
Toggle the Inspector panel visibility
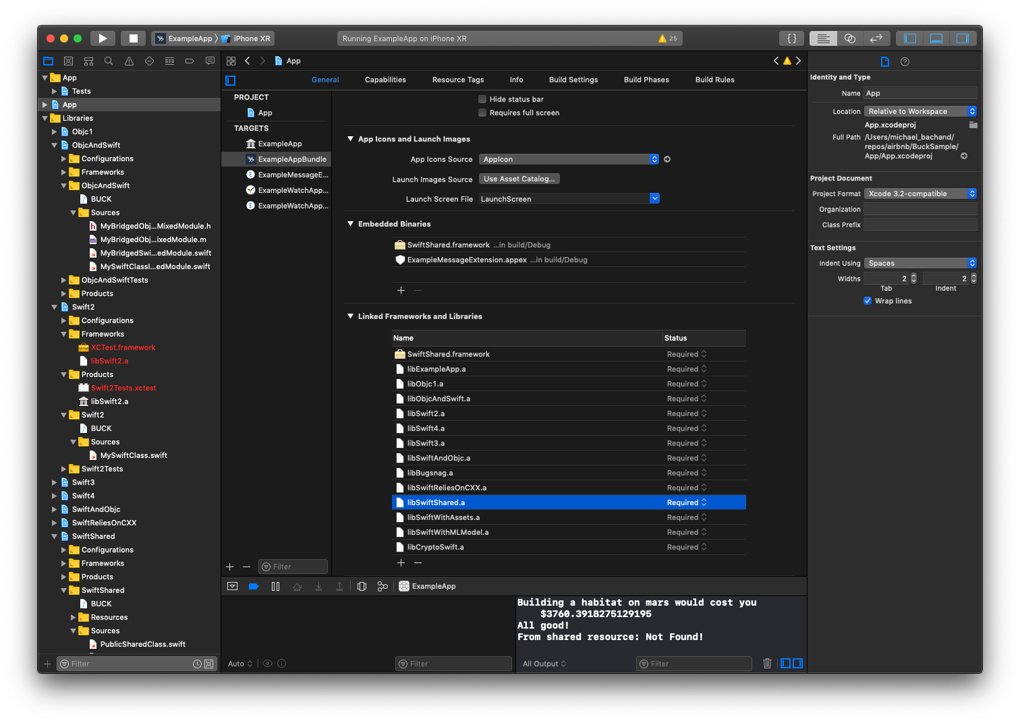tap(963, 38)
